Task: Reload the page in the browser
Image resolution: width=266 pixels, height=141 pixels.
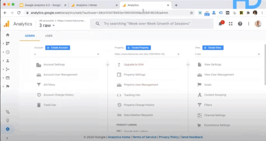Action: 19,13
